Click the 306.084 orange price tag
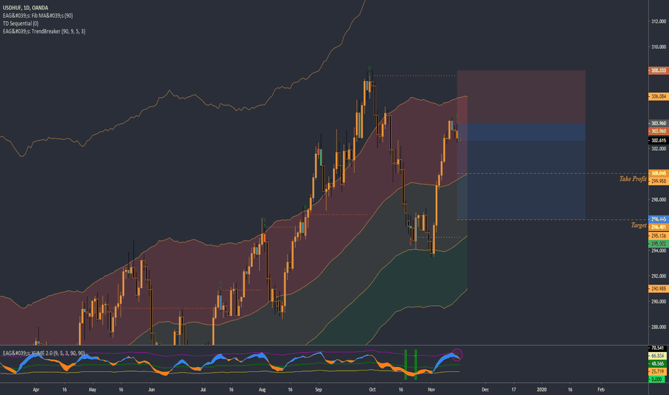 658,96
